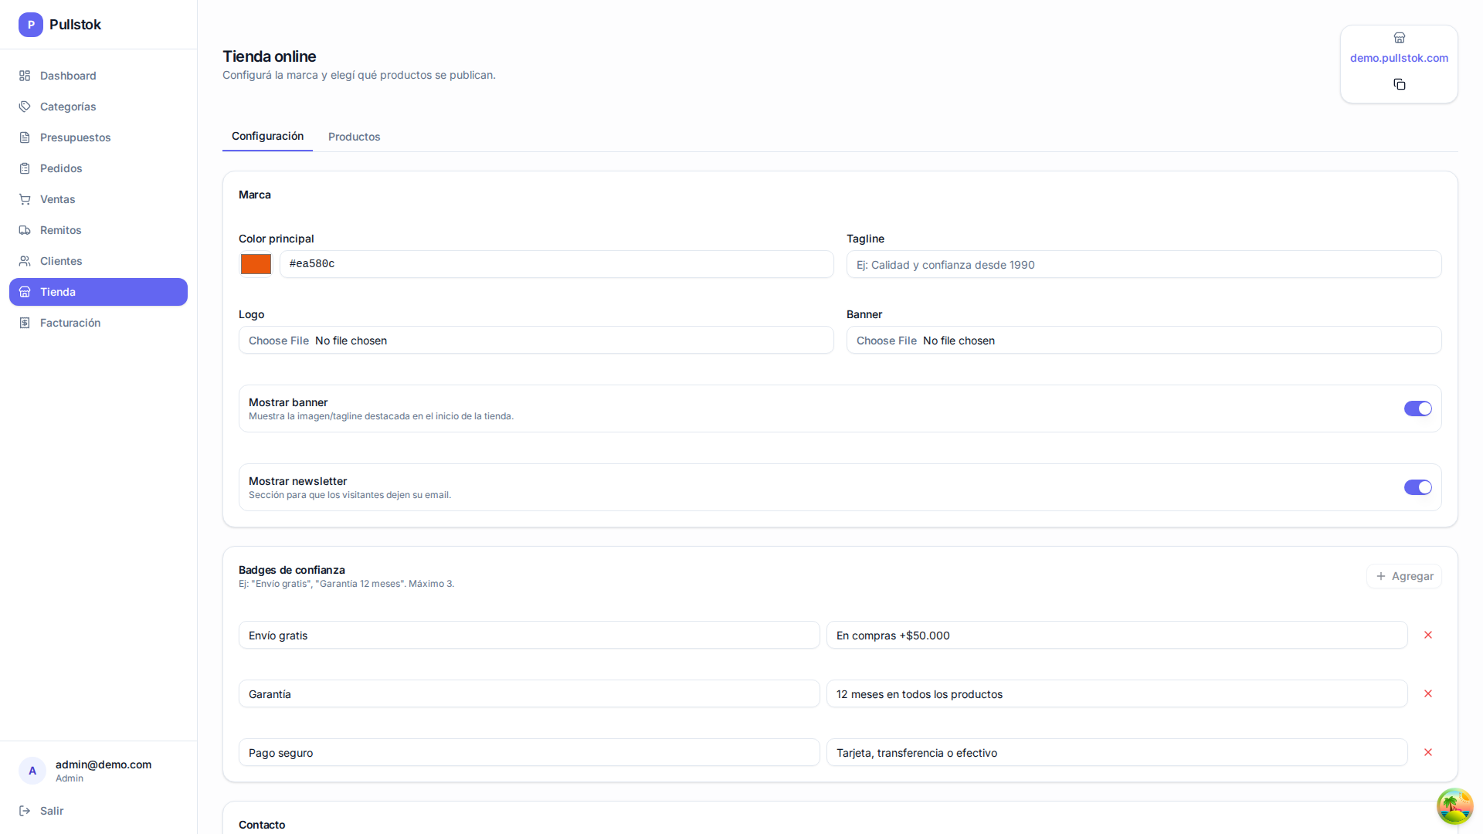
Task: Add a new trust badge with Agregar
Action: coord(1403,576)
